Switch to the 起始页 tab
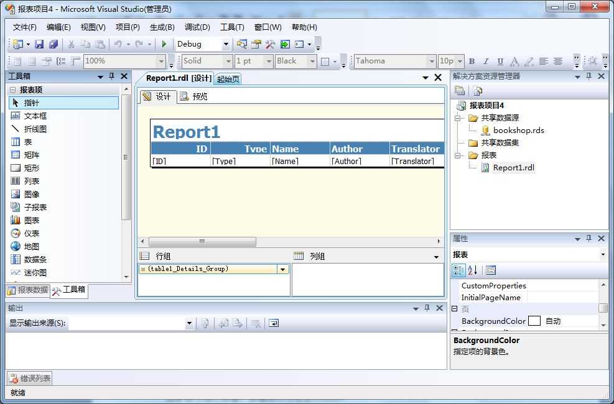614x404 pixels. [x=228, y=79]
